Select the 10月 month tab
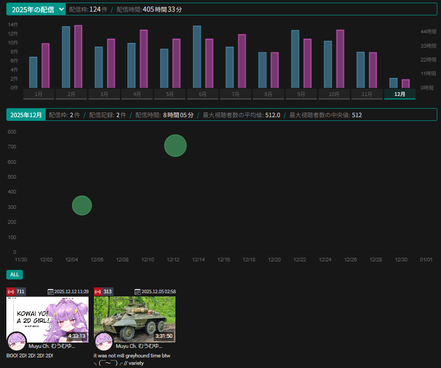This screenshot has height=368, width=441. 334,94
